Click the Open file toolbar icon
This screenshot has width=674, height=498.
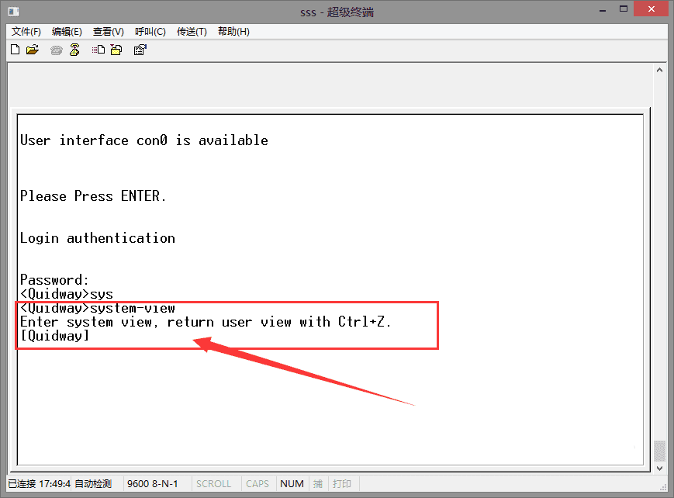[x=33, y=50]
